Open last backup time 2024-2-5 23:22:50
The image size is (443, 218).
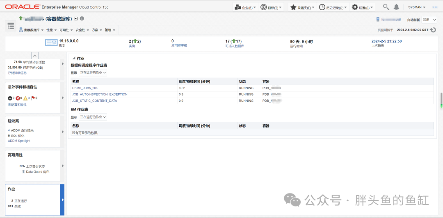(386, 41)
